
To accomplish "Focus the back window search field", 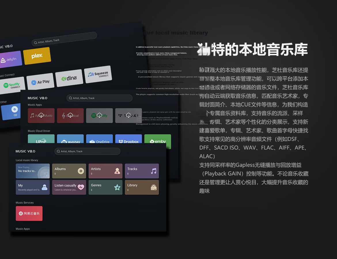I will pyautogui.click(x=65, y=39).
